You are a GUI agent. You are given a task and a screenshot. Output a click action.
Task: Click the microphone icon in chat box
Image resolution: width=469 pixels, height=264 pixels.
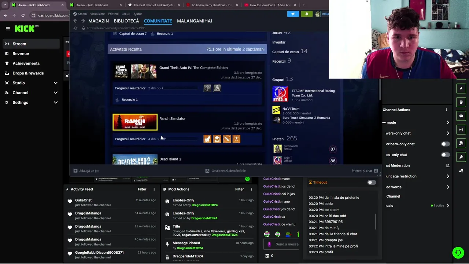[x=269, y=244]
